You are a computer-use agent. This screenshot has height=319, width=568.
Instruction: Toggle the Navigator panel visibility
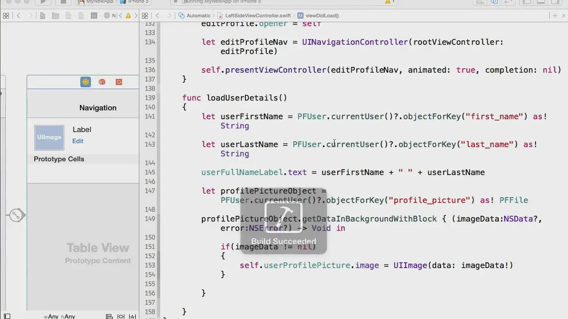pos(527,2)
